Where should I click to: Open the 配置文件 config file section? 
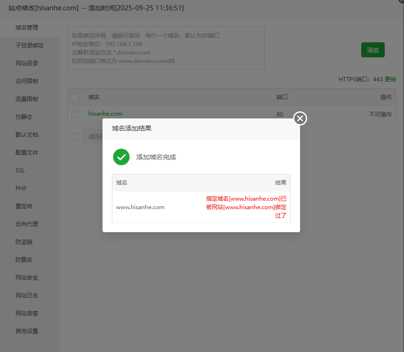[x=26, y=152]
